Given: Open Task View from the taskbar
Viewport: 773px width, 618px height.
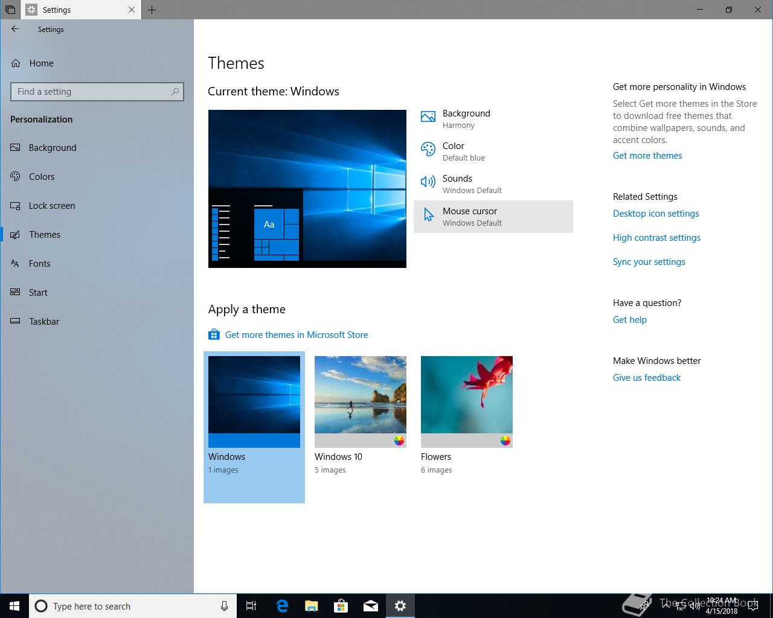Looking at the screenshot, I should tap(251, 606).
